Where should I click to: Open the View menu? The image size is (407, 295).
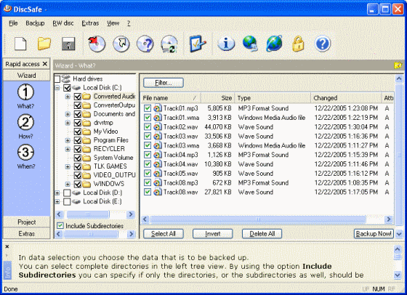pos(113,23)
